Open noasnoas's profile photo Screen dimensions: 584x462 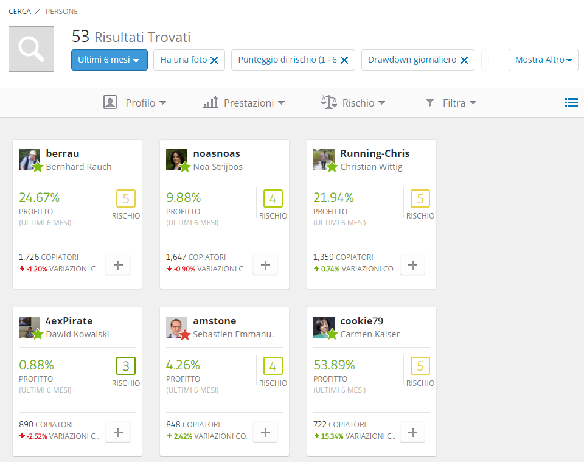click(x=176, y=160)
